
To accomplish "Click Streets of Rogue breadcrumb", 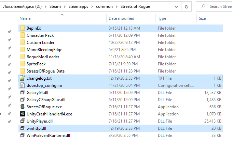I will (135, 6).
